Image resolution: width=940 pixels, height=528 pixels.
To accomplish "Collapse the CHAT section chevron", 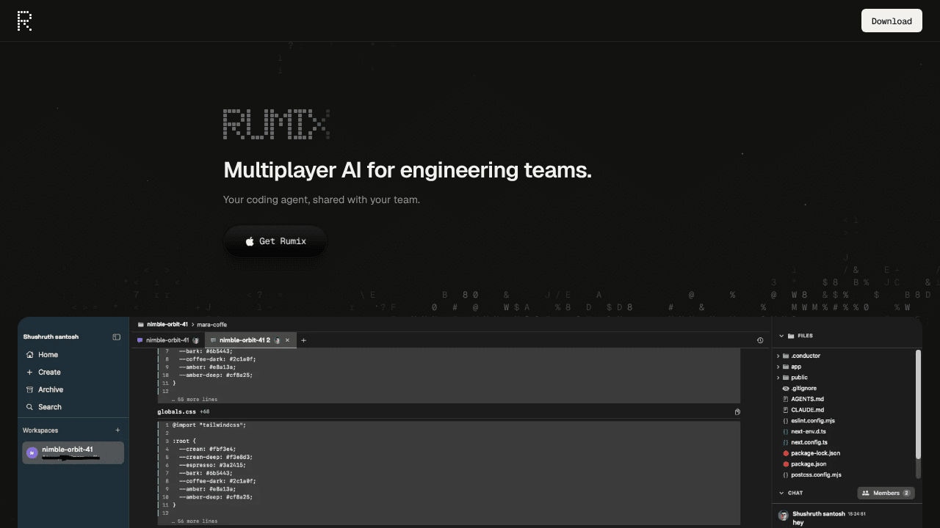I will coord(781,493).
